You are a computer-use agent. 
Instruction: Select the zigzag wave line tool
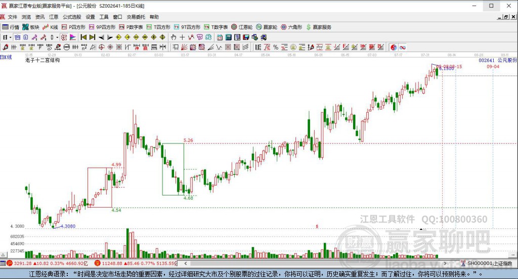219,48
